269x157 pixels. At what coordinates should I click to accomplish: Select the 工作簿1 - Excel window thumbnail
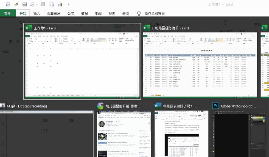coord(82,61)
